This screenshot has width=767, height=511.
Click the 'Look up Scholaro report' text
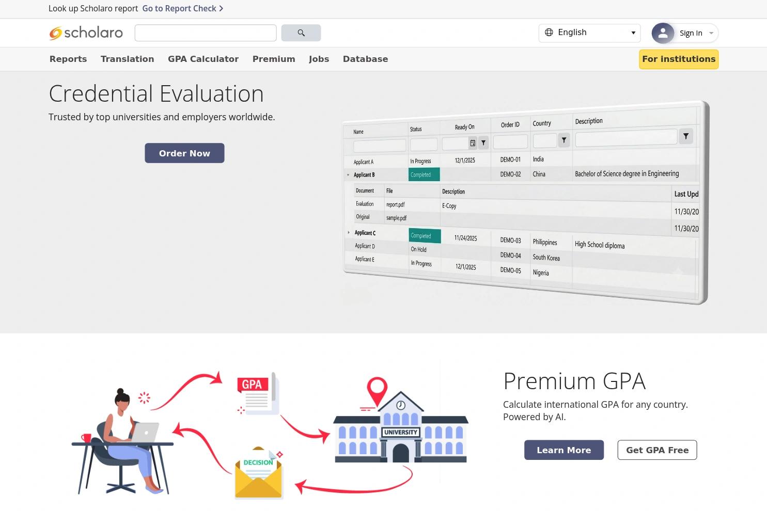tap(93, 9)
